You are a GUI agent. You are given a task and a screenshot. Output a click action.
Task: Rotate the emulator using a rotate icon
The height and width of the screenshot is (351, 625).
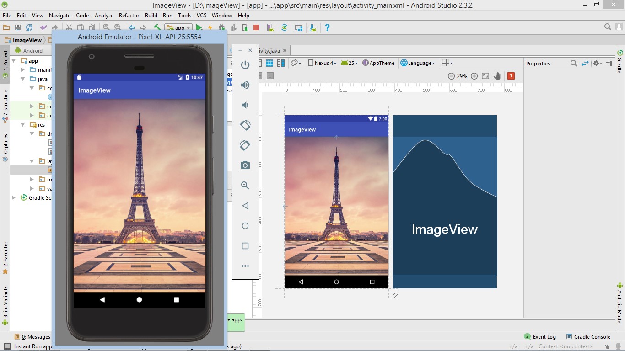point(245,125)
